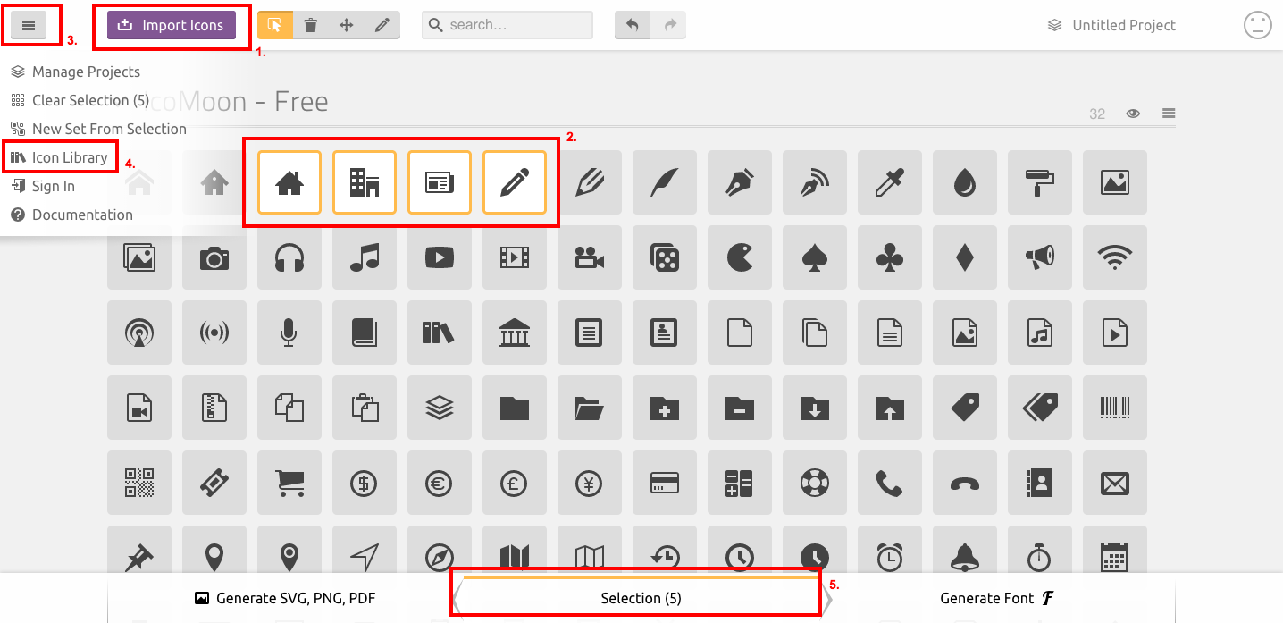Open the IcoMoon Free set options menu
Screen dimensions: 1283x623
(x=1168, y=114)
